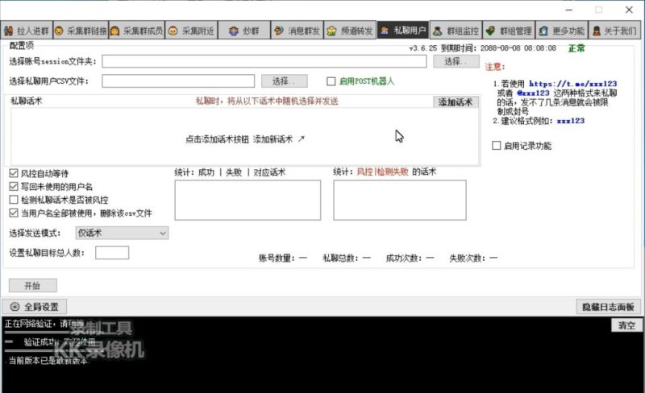Click the 开始 button
This screenshot has height=393, width=645.
pyautogui.click(x=33, y=285)
